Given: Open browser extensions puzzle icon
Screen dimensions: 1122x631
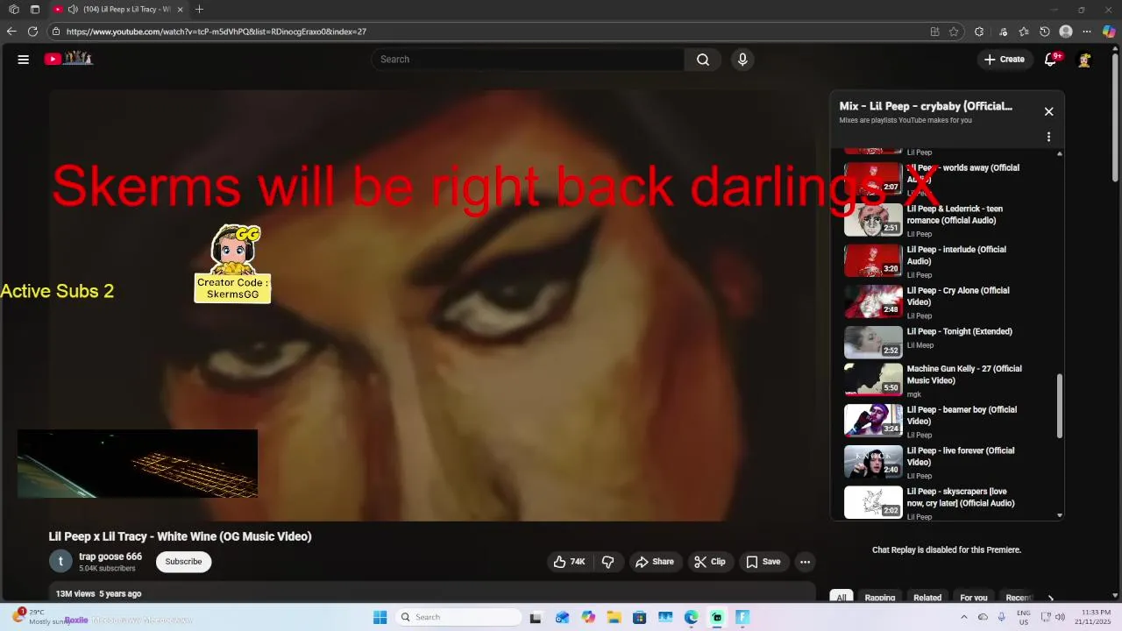Looking at the screenshot, I should 979,32.
